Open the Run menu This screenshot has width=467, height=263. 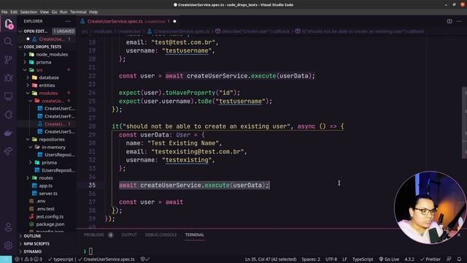63,12
